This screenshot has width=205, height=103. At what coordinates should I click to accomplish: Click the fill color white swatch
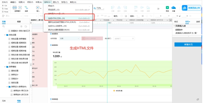point(122,16)
